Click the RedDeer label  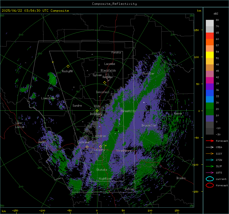[108, 77]
